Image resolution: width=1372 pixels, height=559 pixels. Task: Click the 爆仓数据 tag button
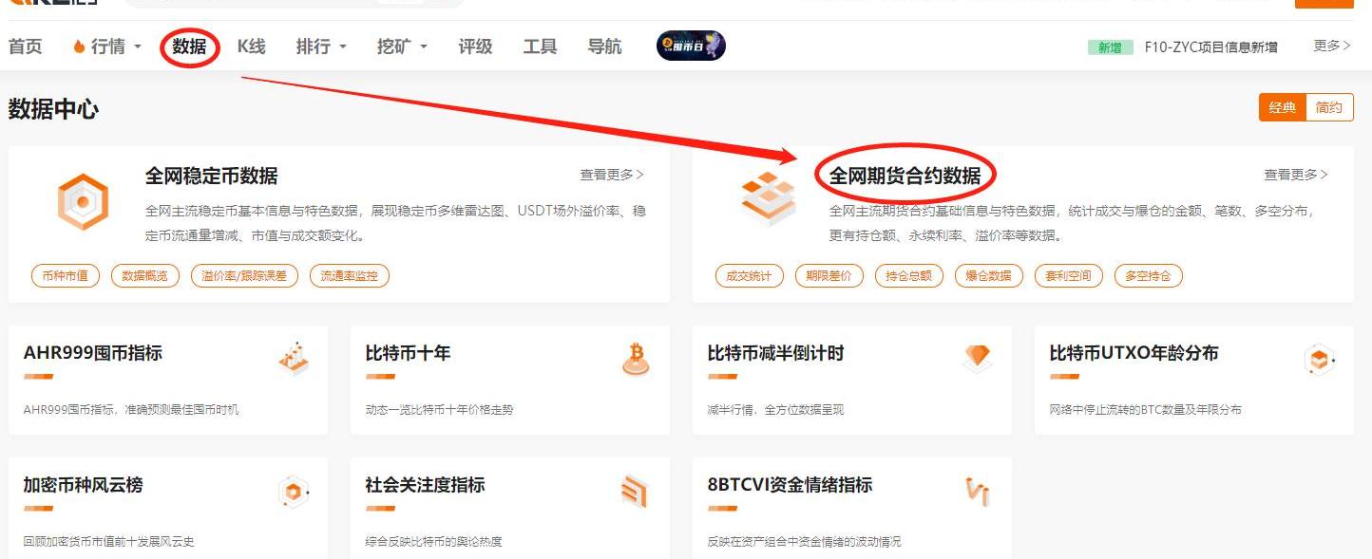(988, 276)
